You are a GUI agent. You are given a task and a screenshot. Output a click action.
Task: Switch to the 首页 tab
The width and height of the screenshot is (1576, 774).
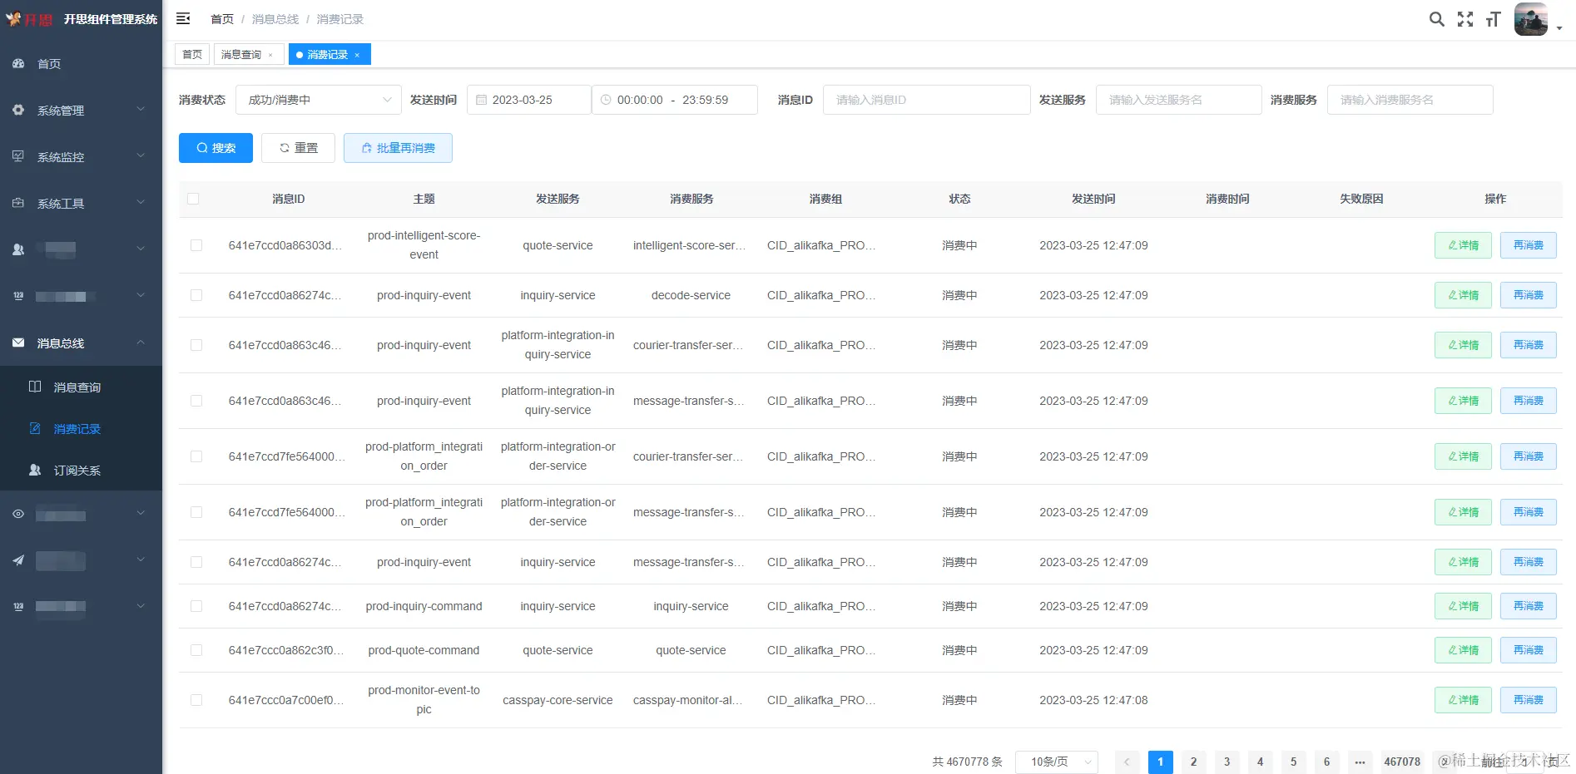(192, 54)
